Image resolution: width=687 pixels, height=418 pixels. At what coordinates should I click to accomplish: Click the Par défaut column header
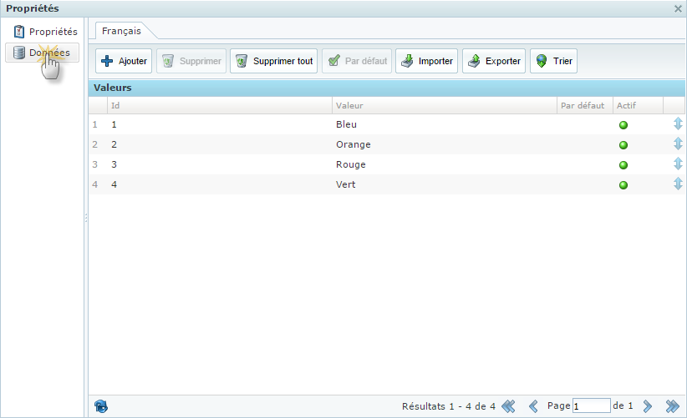point(584,105)
